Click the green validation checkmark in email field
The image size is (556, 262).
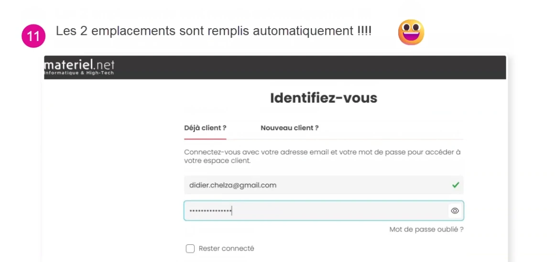[456, 185]
